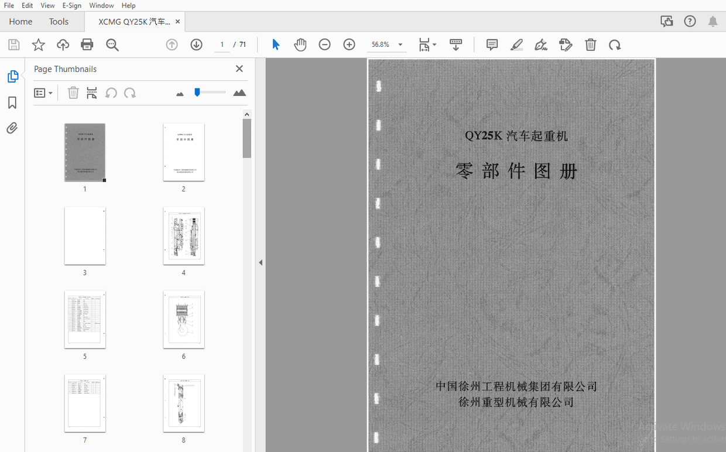Print the QY25K document
Viewport: 726px width, 452px height.
tap(87, 44)
